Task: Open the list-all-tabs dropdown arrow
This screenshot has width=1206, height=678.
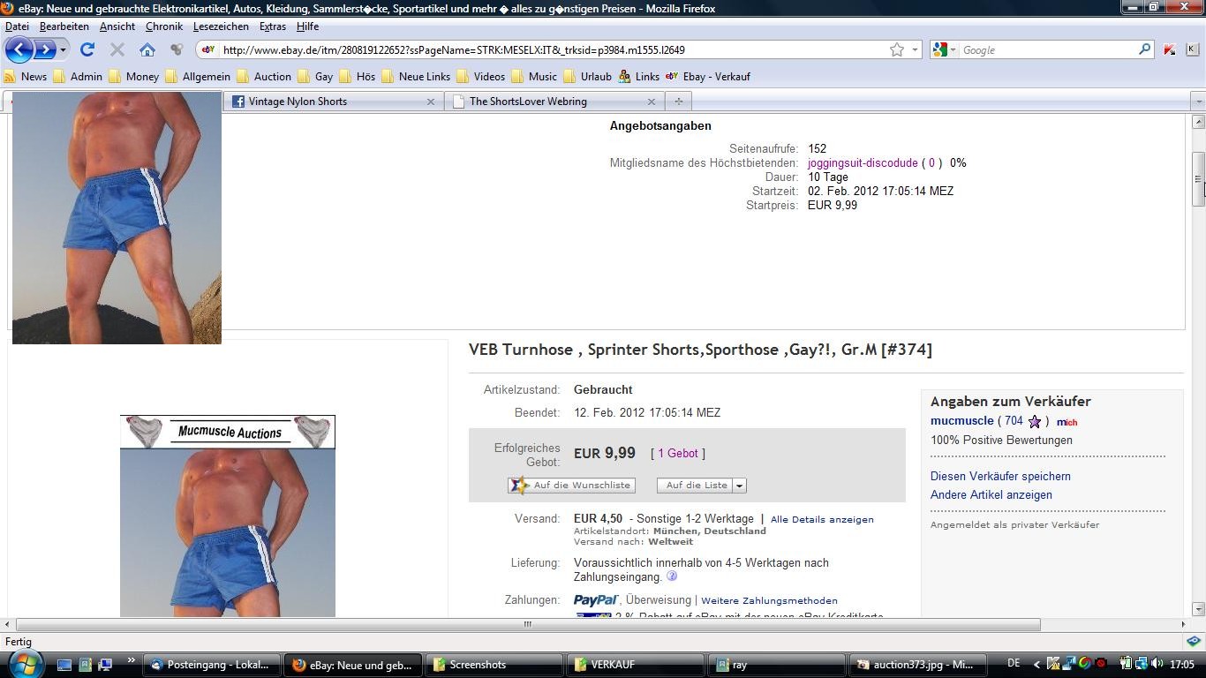Action: coord(1198,102)
